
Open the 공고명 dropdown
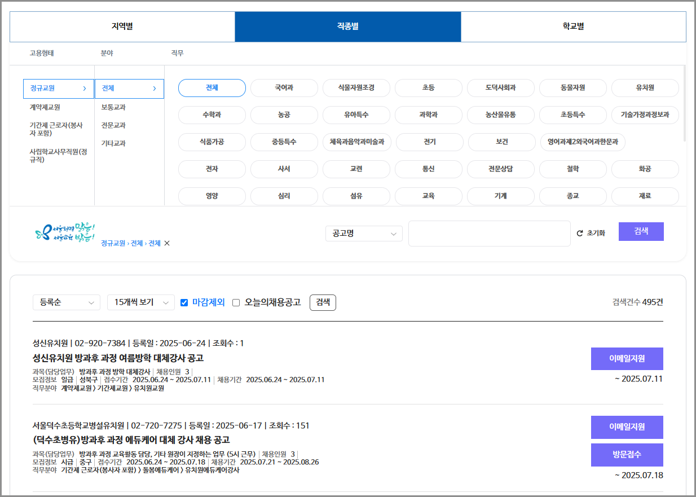364,233
